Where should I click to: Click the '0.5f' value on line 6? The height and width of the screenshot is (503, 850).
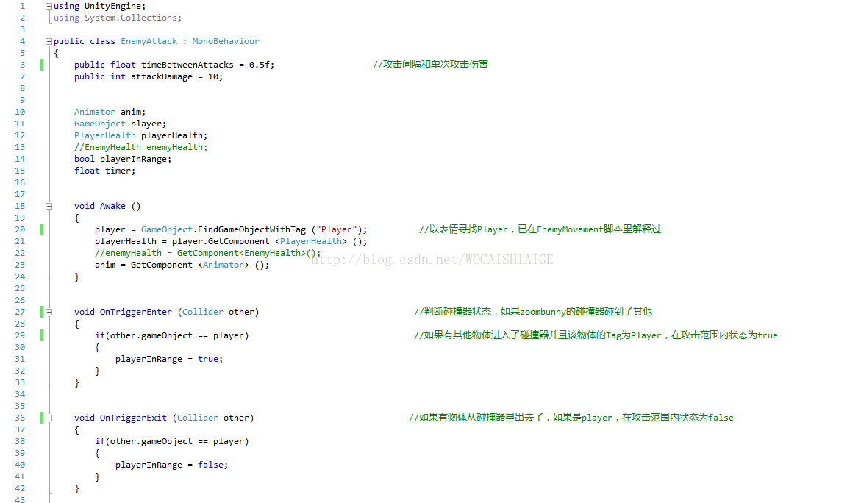pyautogui.click(x=259, y=65)
